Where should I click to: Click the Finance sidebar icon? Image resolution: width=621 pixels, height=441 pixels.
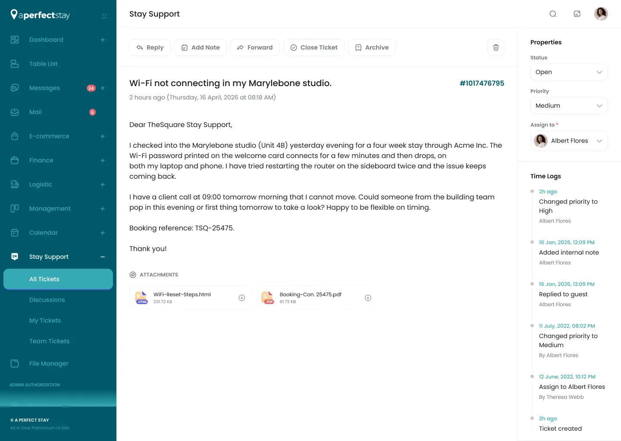tap(15, 160)
